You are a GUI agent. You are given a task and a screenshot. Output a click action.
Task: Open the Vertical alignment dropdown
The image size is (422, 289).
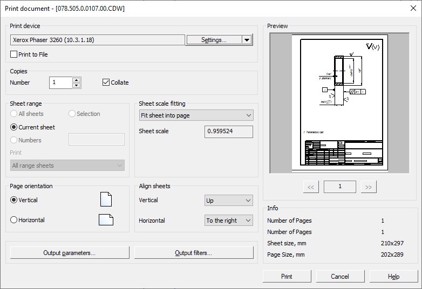(x=229, y=201)
